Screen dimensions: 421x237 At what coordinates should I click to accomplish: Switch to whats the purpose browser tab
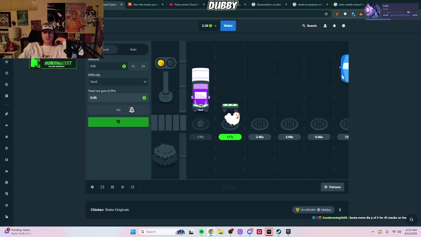pos(310,5)
